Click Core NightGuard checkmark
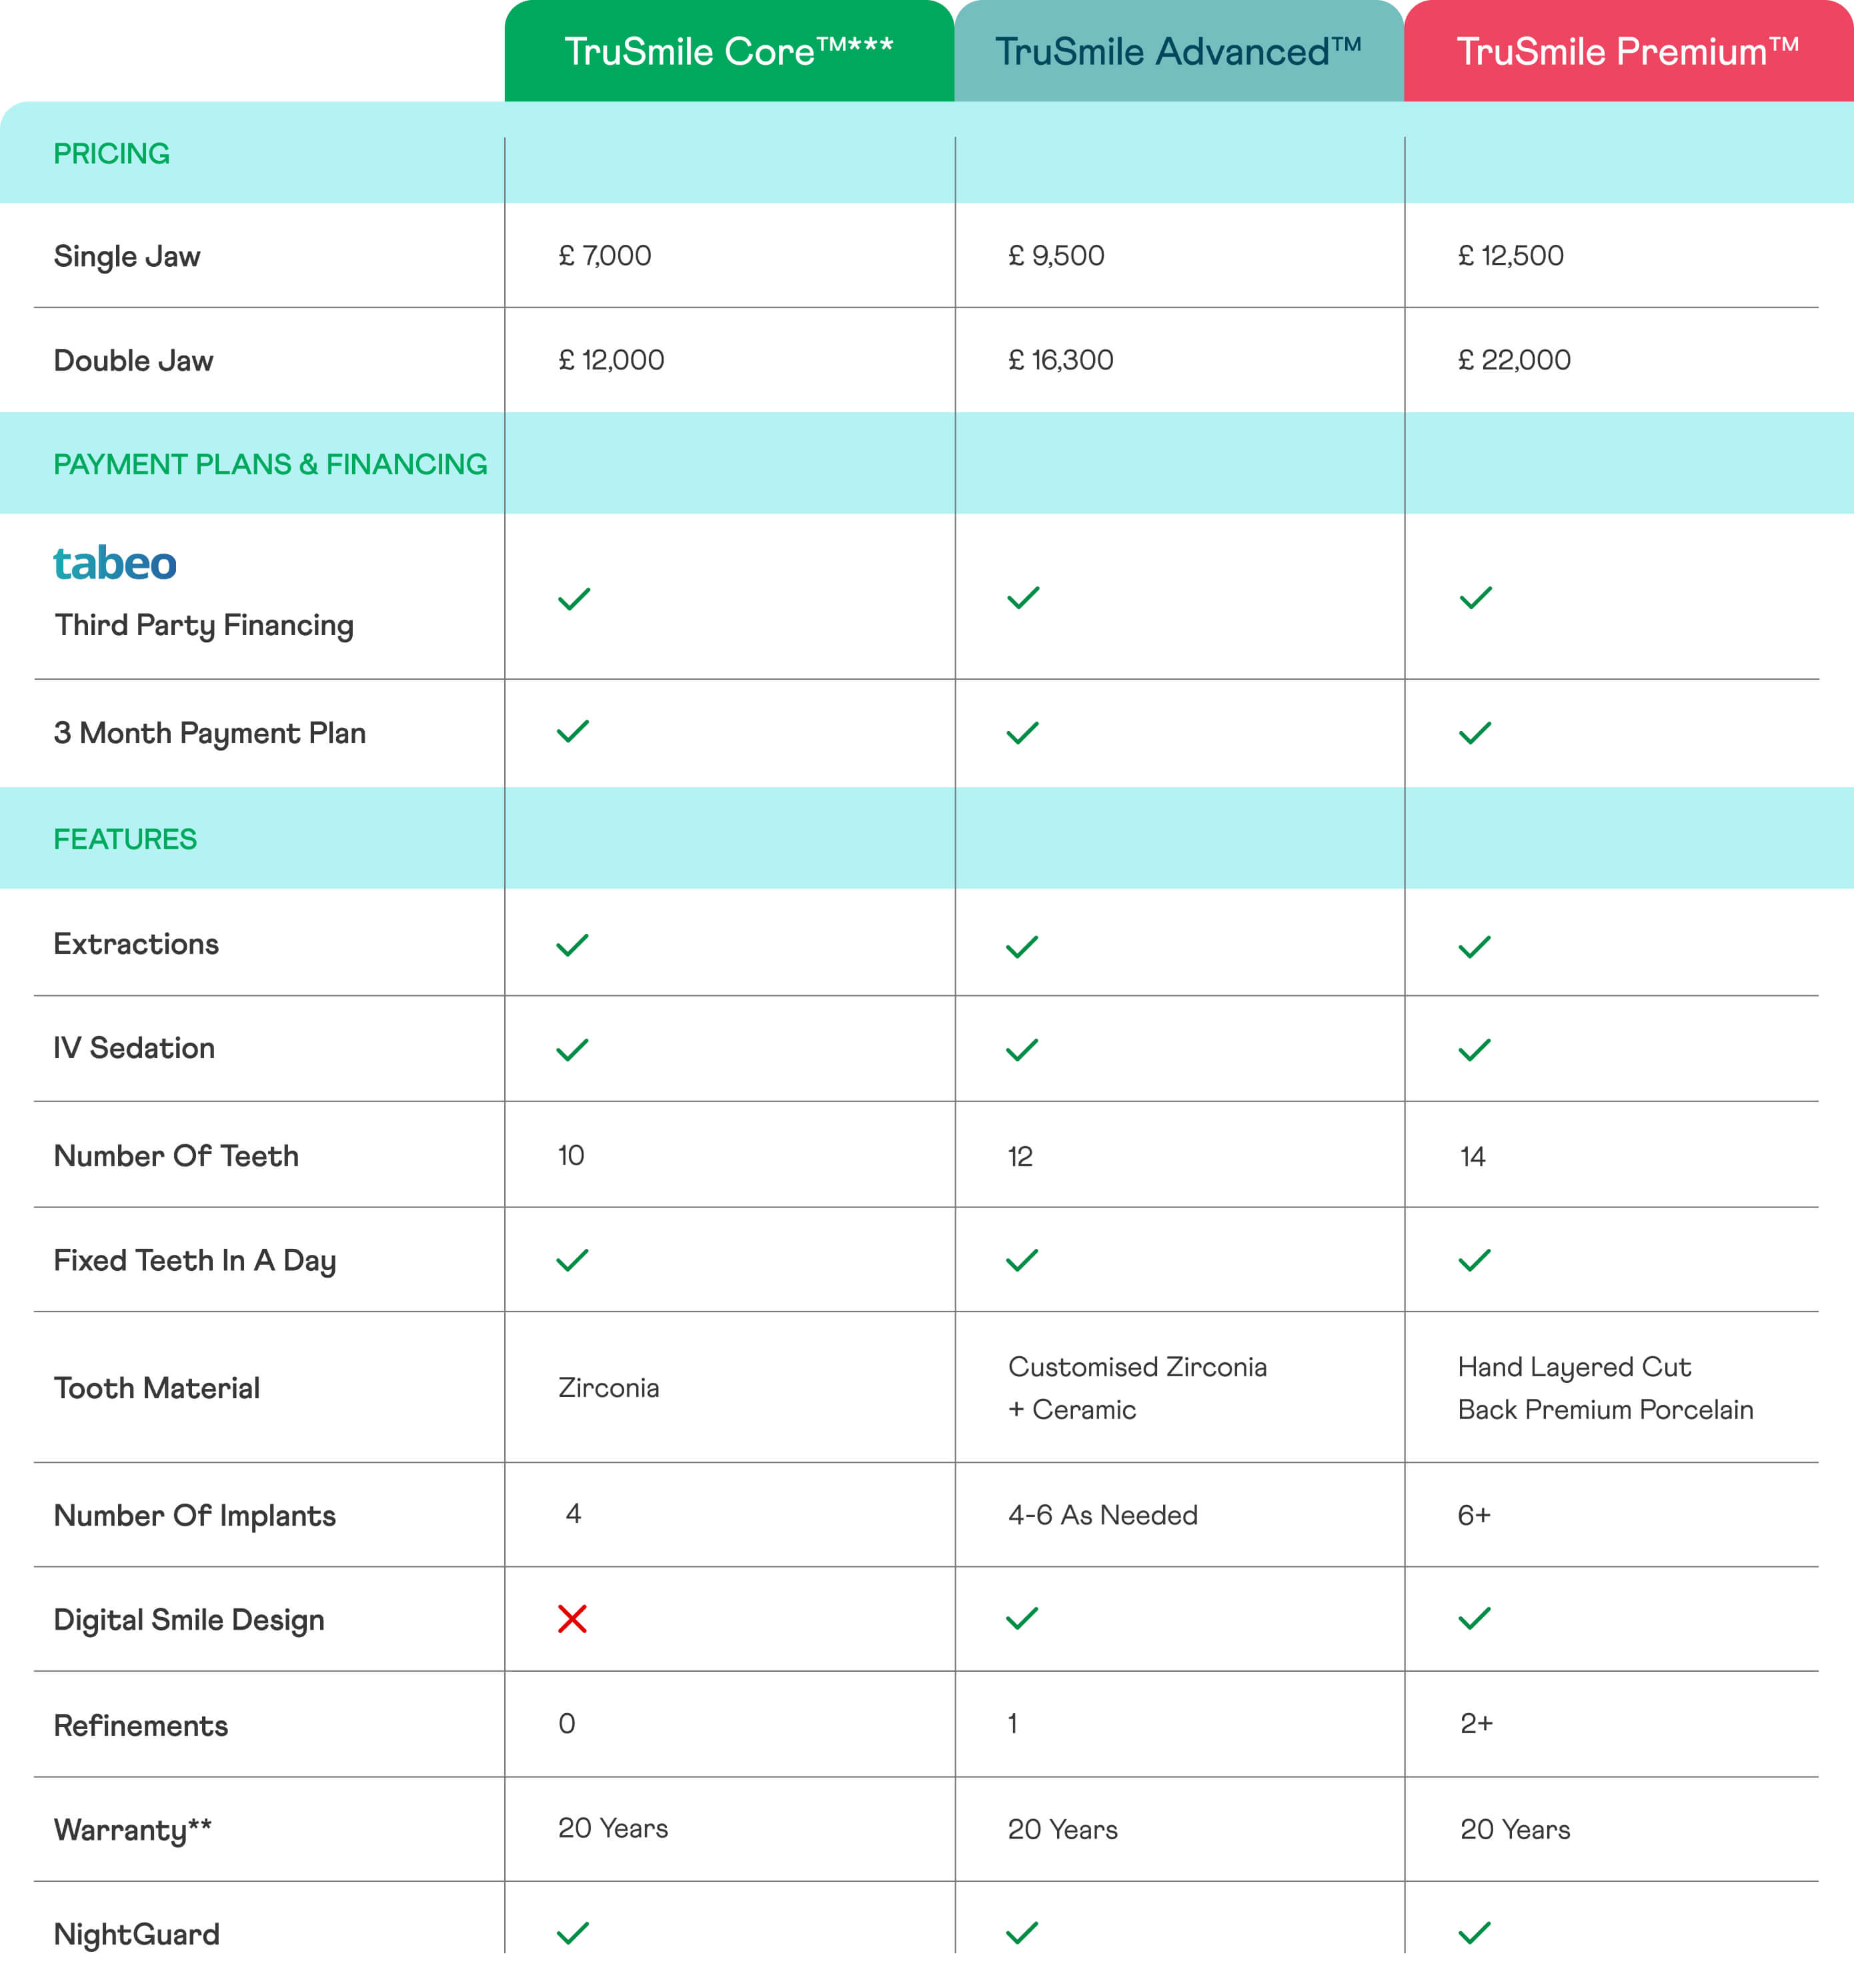 (x=572, y=1932)
